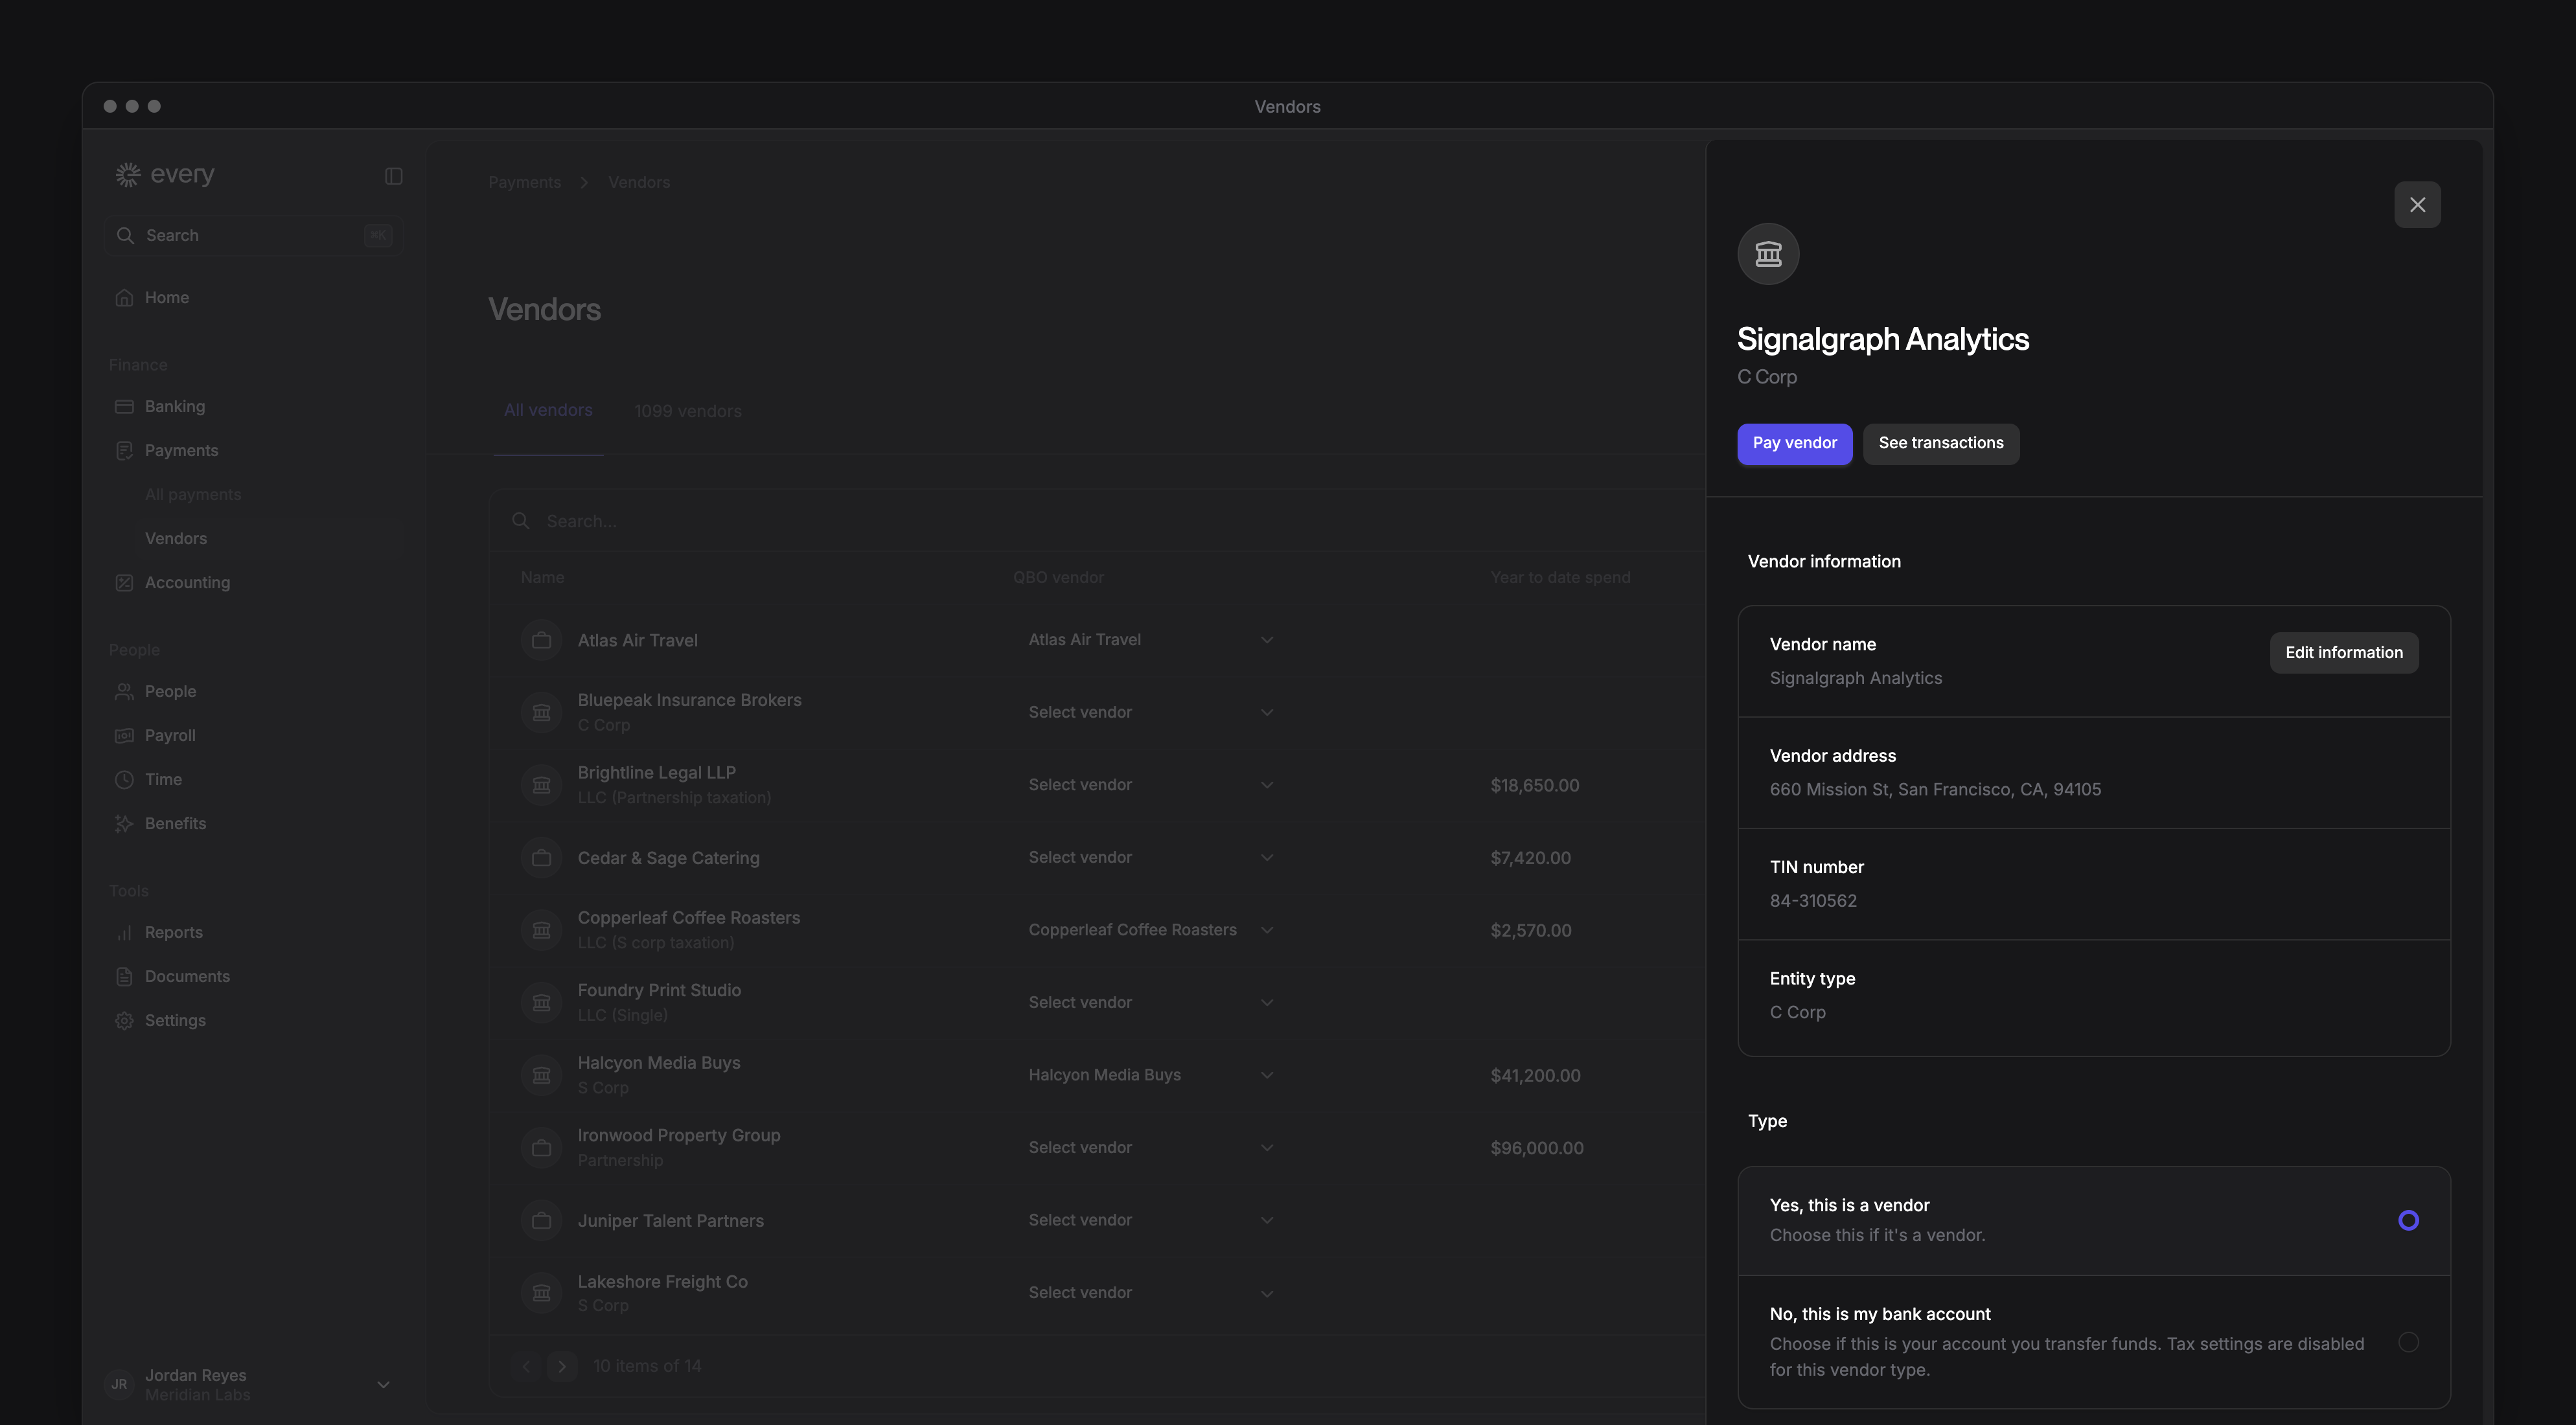The width and height of the screenshot is (2576, 1425).
Task: Click the every logo icon
Action: 128,175
